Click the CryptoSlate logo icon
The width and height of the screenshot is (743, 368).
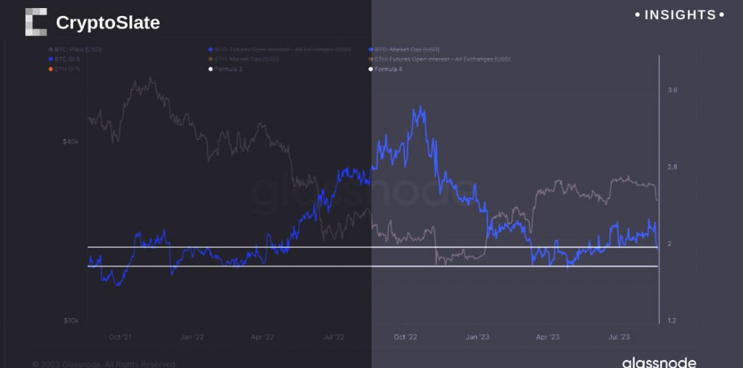[36, 22]
